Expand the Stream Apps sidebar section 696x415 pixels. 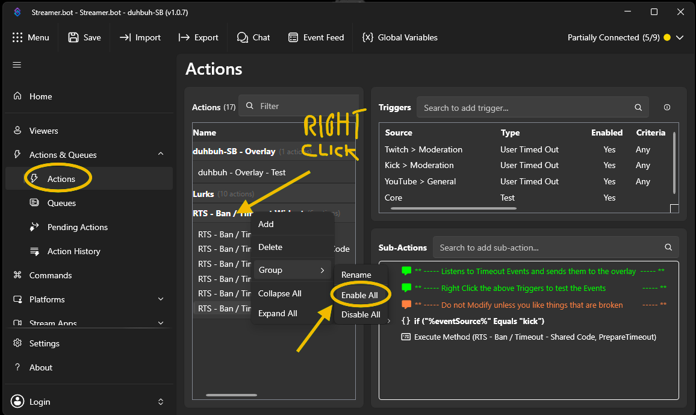pyautogui.click(x=161, y=323)
